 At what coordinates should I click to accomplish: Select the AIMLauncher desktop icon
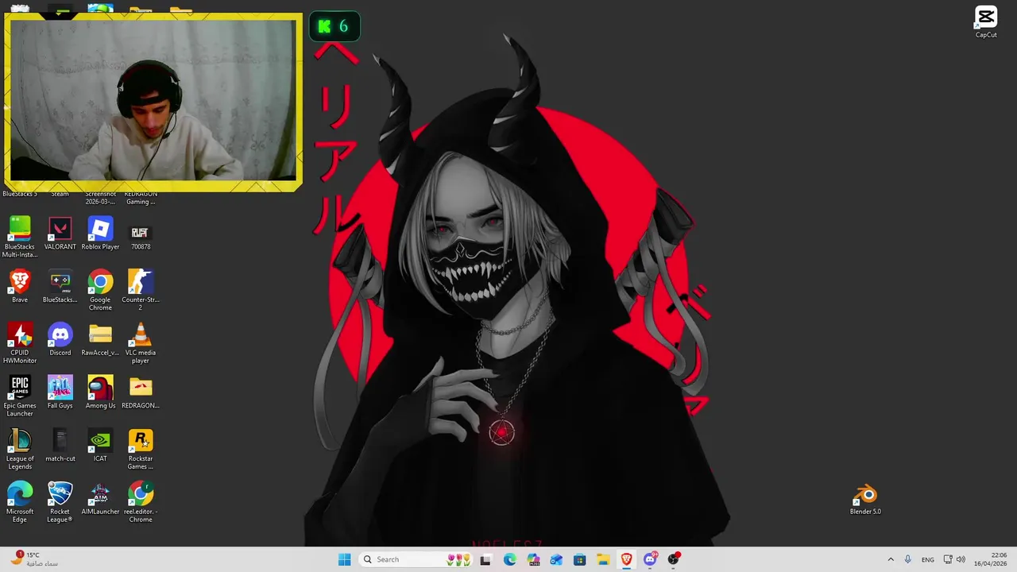[100, 499]
